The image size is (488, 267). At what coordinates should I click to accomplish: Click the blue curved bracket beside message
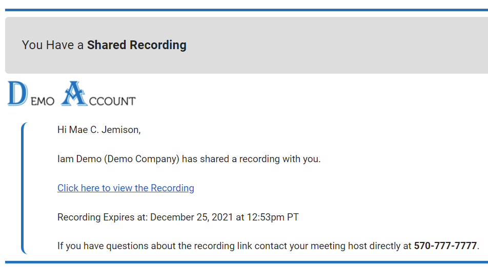(23, 188)
